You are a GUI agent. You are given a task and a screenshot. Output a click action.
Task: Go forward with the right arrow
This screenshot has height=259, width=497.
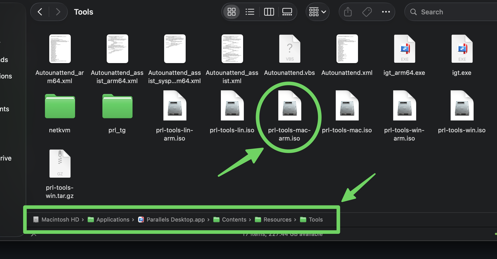coord(58,12)
